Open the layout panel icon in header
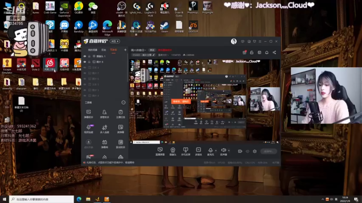Viewport: 362px width, 203px height. 259,52
